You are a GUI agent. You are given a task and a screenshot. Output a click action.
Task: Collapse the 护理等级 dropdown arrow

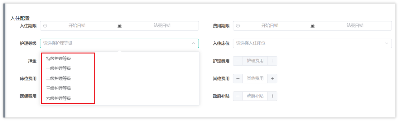click(x=193, y=43)
